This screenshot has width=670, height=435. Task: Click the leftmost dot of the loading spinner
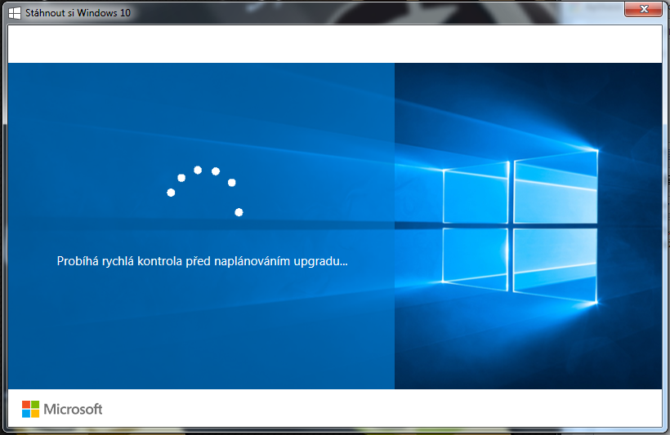pos(171,193)
